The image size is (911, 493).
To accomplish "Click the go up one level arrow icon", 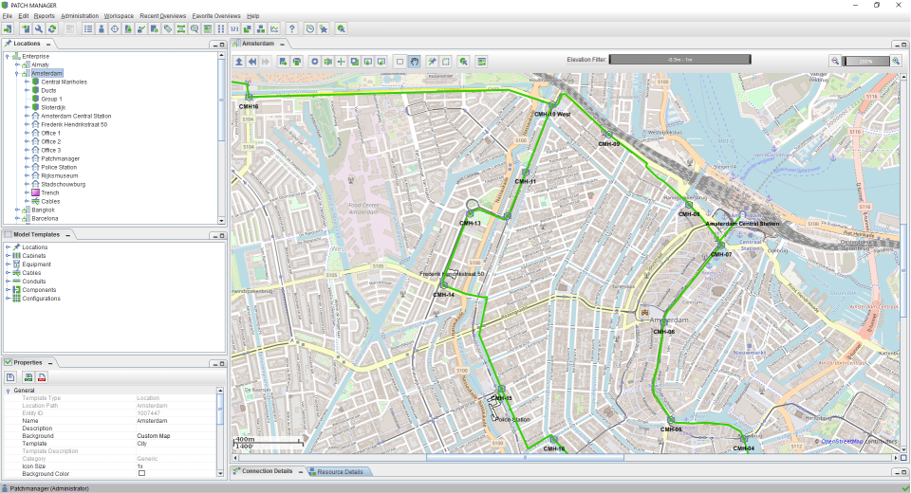I will coord(239,61).
